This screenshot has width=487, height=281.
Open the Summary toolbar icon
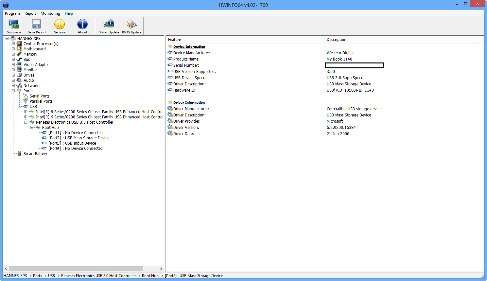pyautogui.click(x=14, y=25)
